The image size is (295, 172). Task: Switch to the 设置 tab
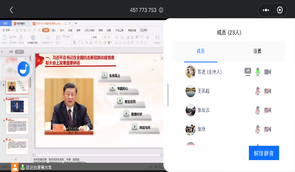257,51
